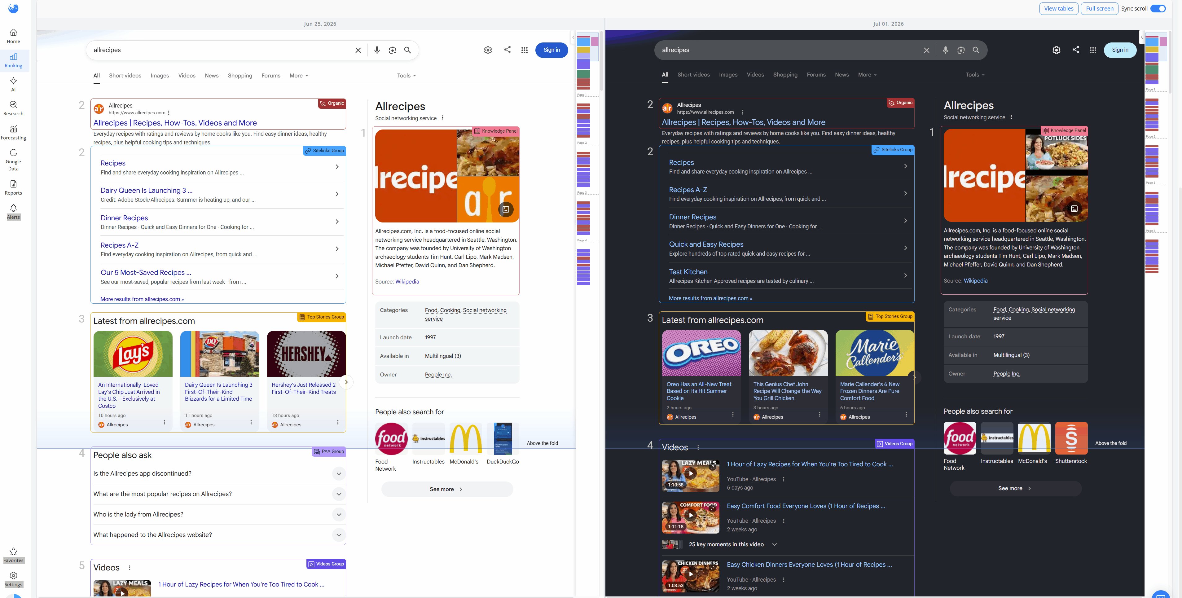Click the View tables button
Screen dimensions: 1182x598
1058,8
